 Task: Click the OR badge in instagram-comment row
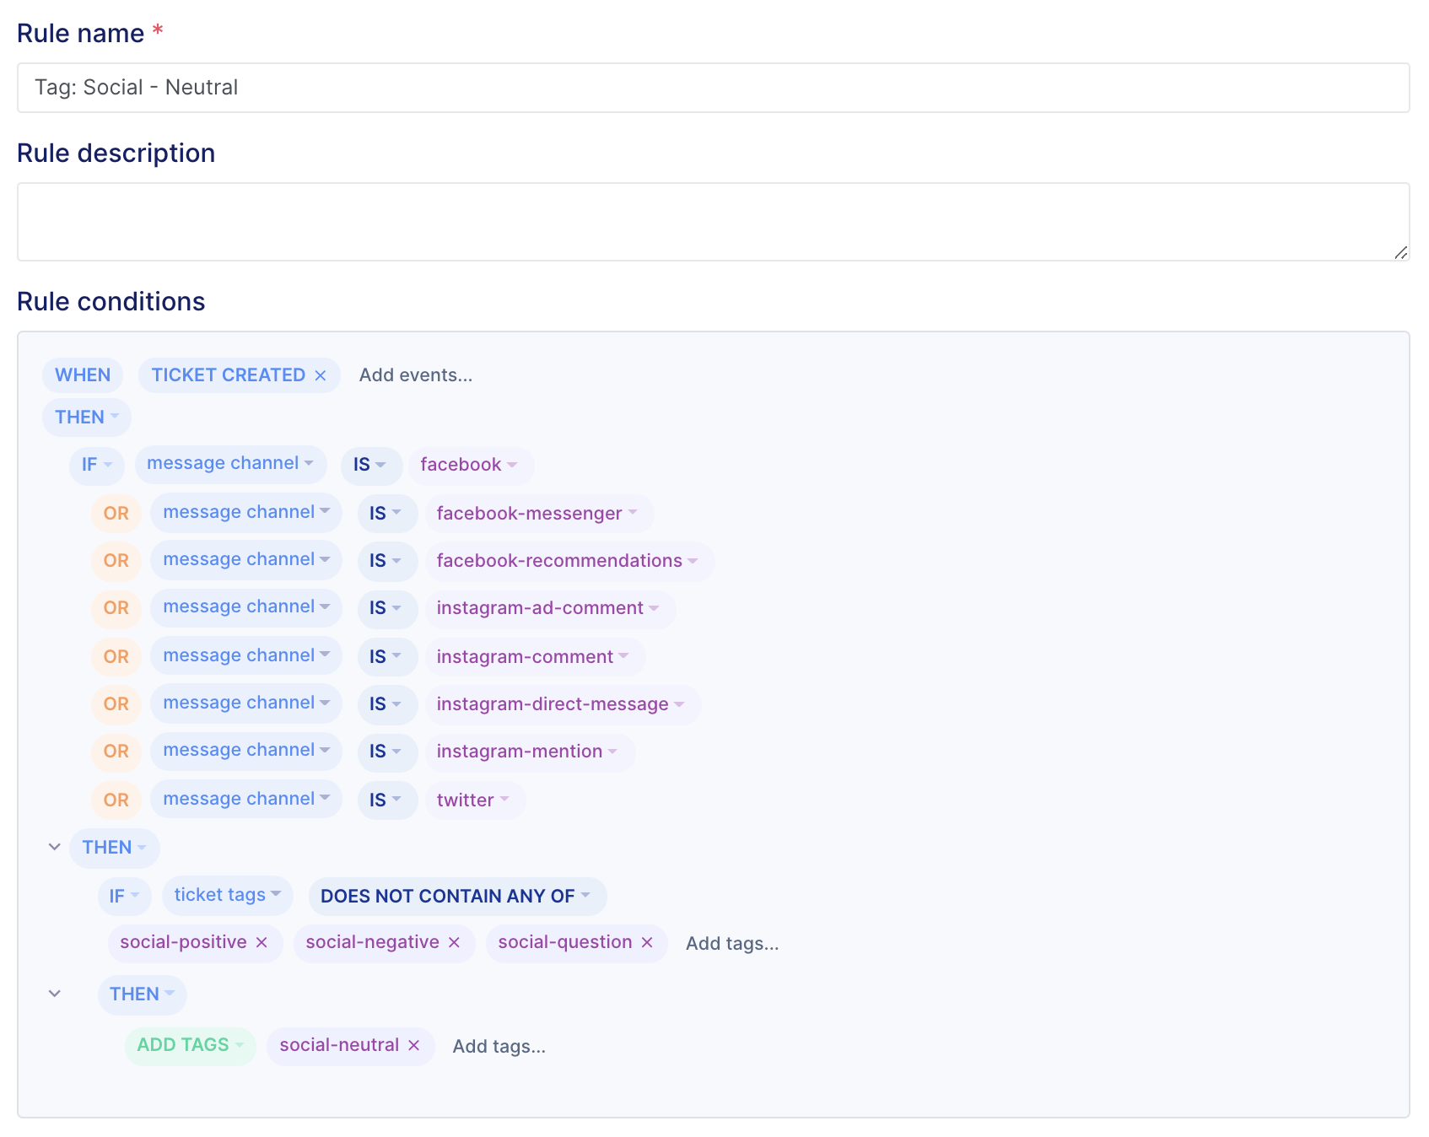click(116, 657)
